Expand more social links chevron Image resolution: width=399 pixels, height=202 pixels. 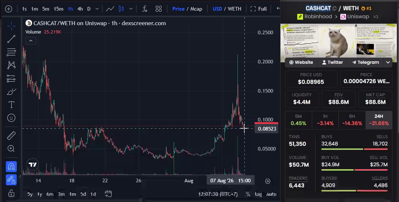388,62
